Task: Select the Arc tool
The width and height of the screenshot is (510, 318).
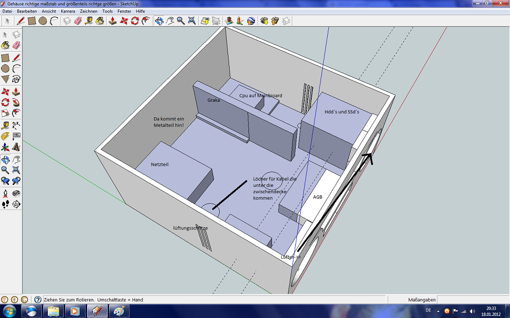Action: tap(53, 20)
